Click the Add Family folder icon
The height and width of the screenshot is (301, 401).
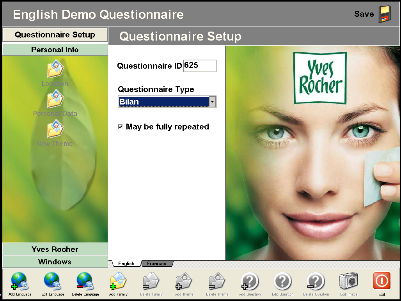pos(118,281)
